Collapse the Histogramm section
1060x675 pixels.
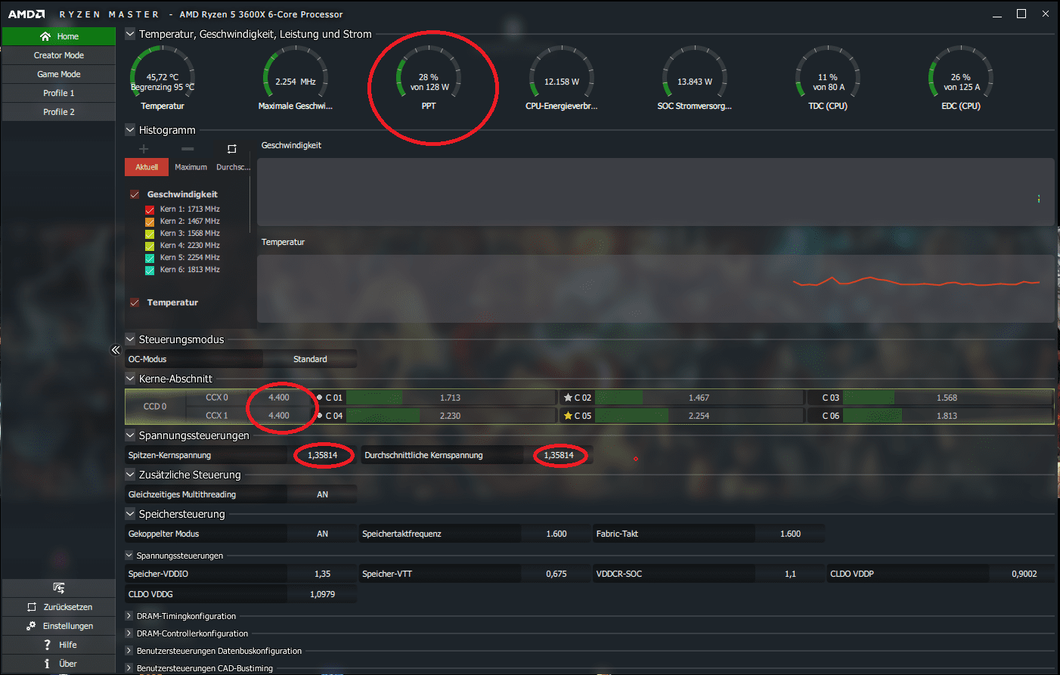tap(130, 130)
